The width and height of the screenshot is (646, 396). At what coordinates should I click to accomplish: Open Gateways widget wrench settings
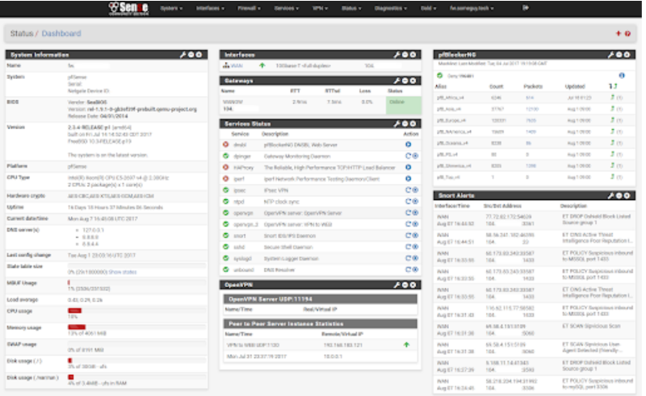pos(396,81)
